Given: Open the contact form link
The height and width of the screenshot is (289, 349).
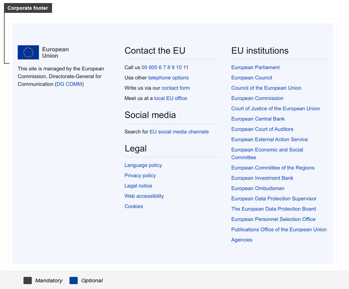Looking at the screenshot, I should [x=176, y=88].
